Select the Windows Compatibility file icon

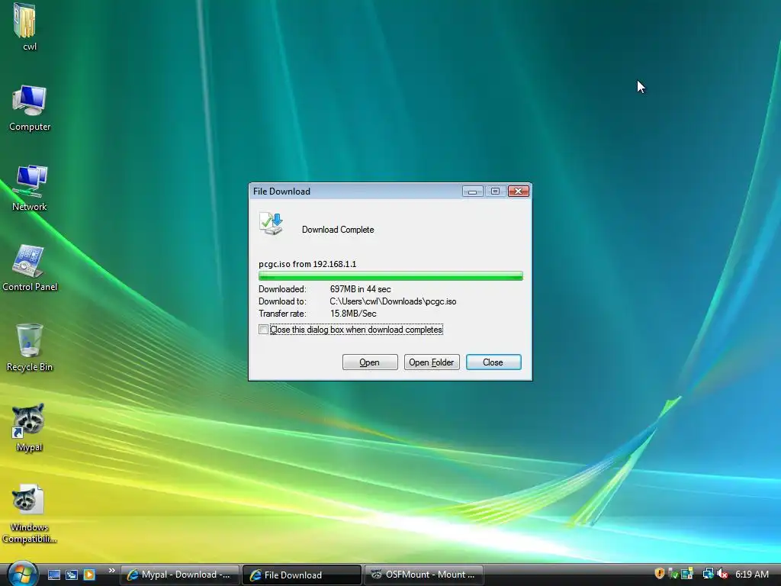28,500
